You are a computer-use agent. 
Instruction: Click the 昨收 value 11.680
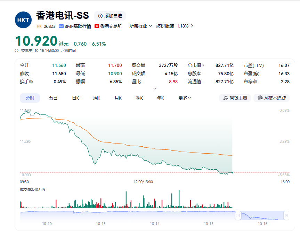pyautogui.click(x=59, y=74)
